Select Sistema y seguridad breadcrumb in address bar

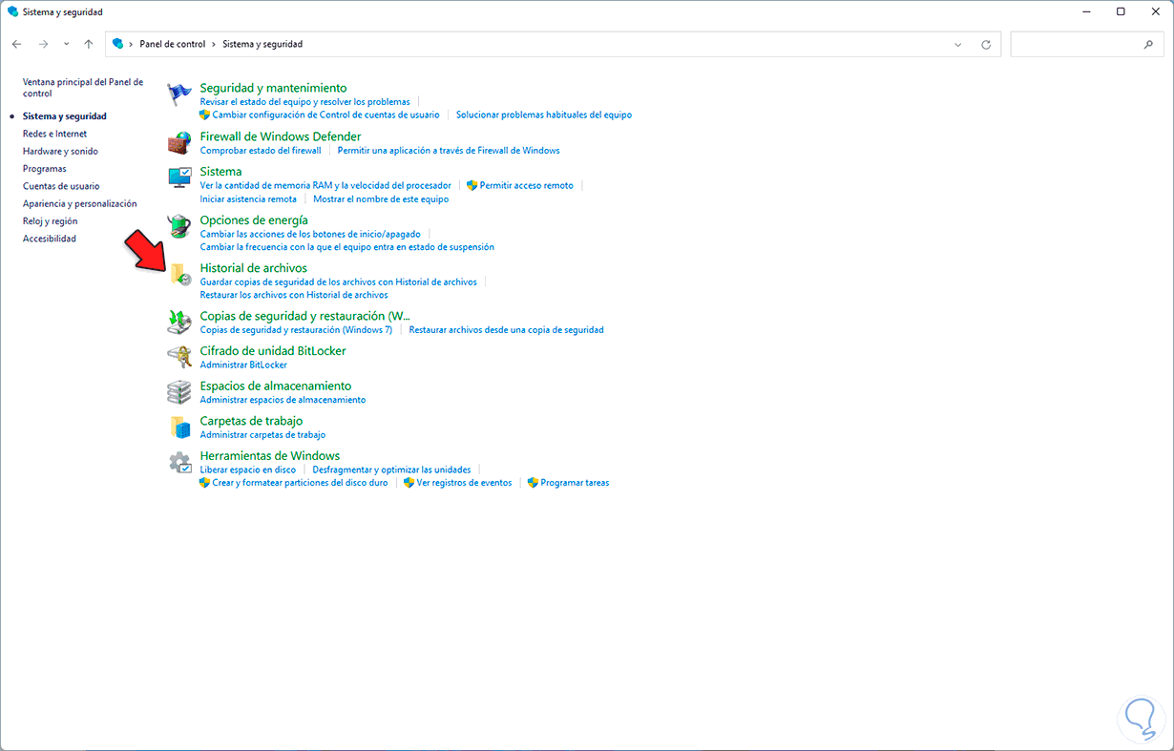click(x=262, y=44)
